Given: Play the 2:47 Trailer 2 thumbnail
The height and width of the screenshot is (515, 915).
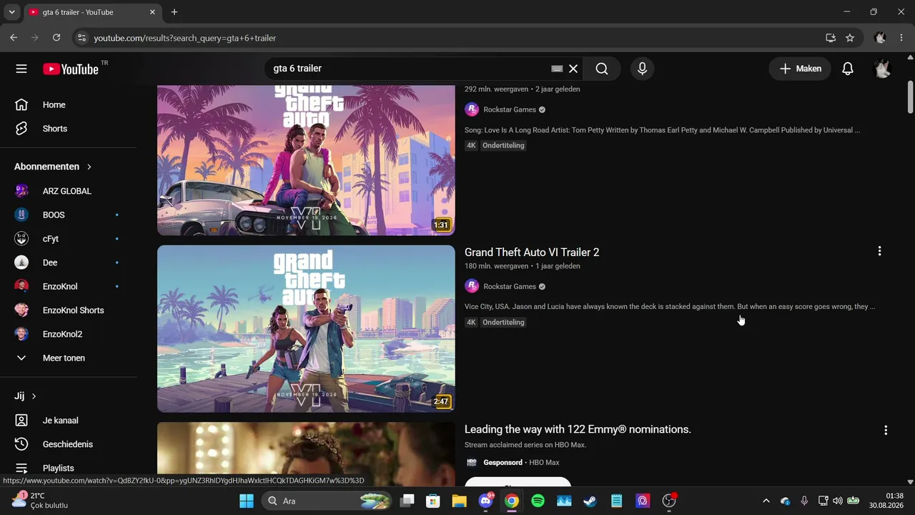Looking at the screenshot, I should point(306,329).
